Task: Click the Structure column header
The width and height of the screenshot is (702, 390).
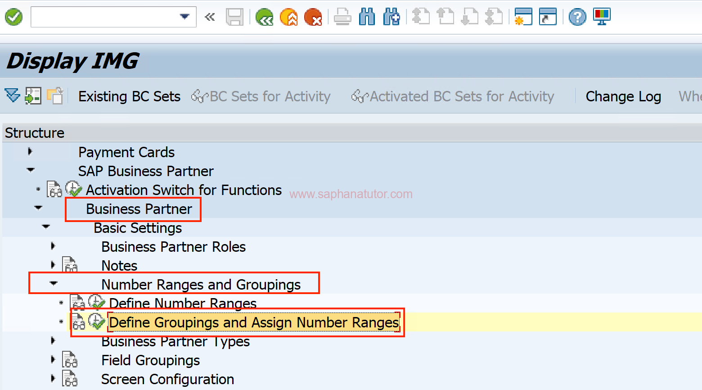Action: pyautogui.click(x=351, y=133)
